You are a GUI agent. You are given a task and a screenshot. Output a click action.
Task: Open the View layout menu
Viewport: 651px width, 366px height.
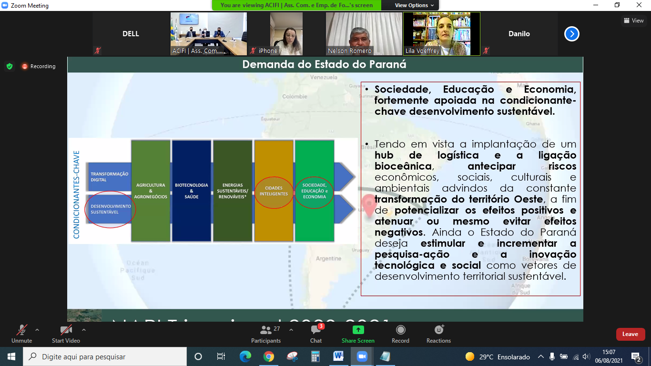click(x=633, y=20)
